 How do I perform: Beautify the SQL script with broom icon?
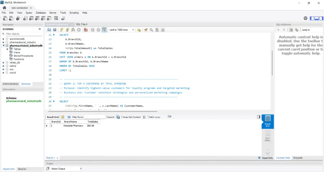tap(146, 30)
